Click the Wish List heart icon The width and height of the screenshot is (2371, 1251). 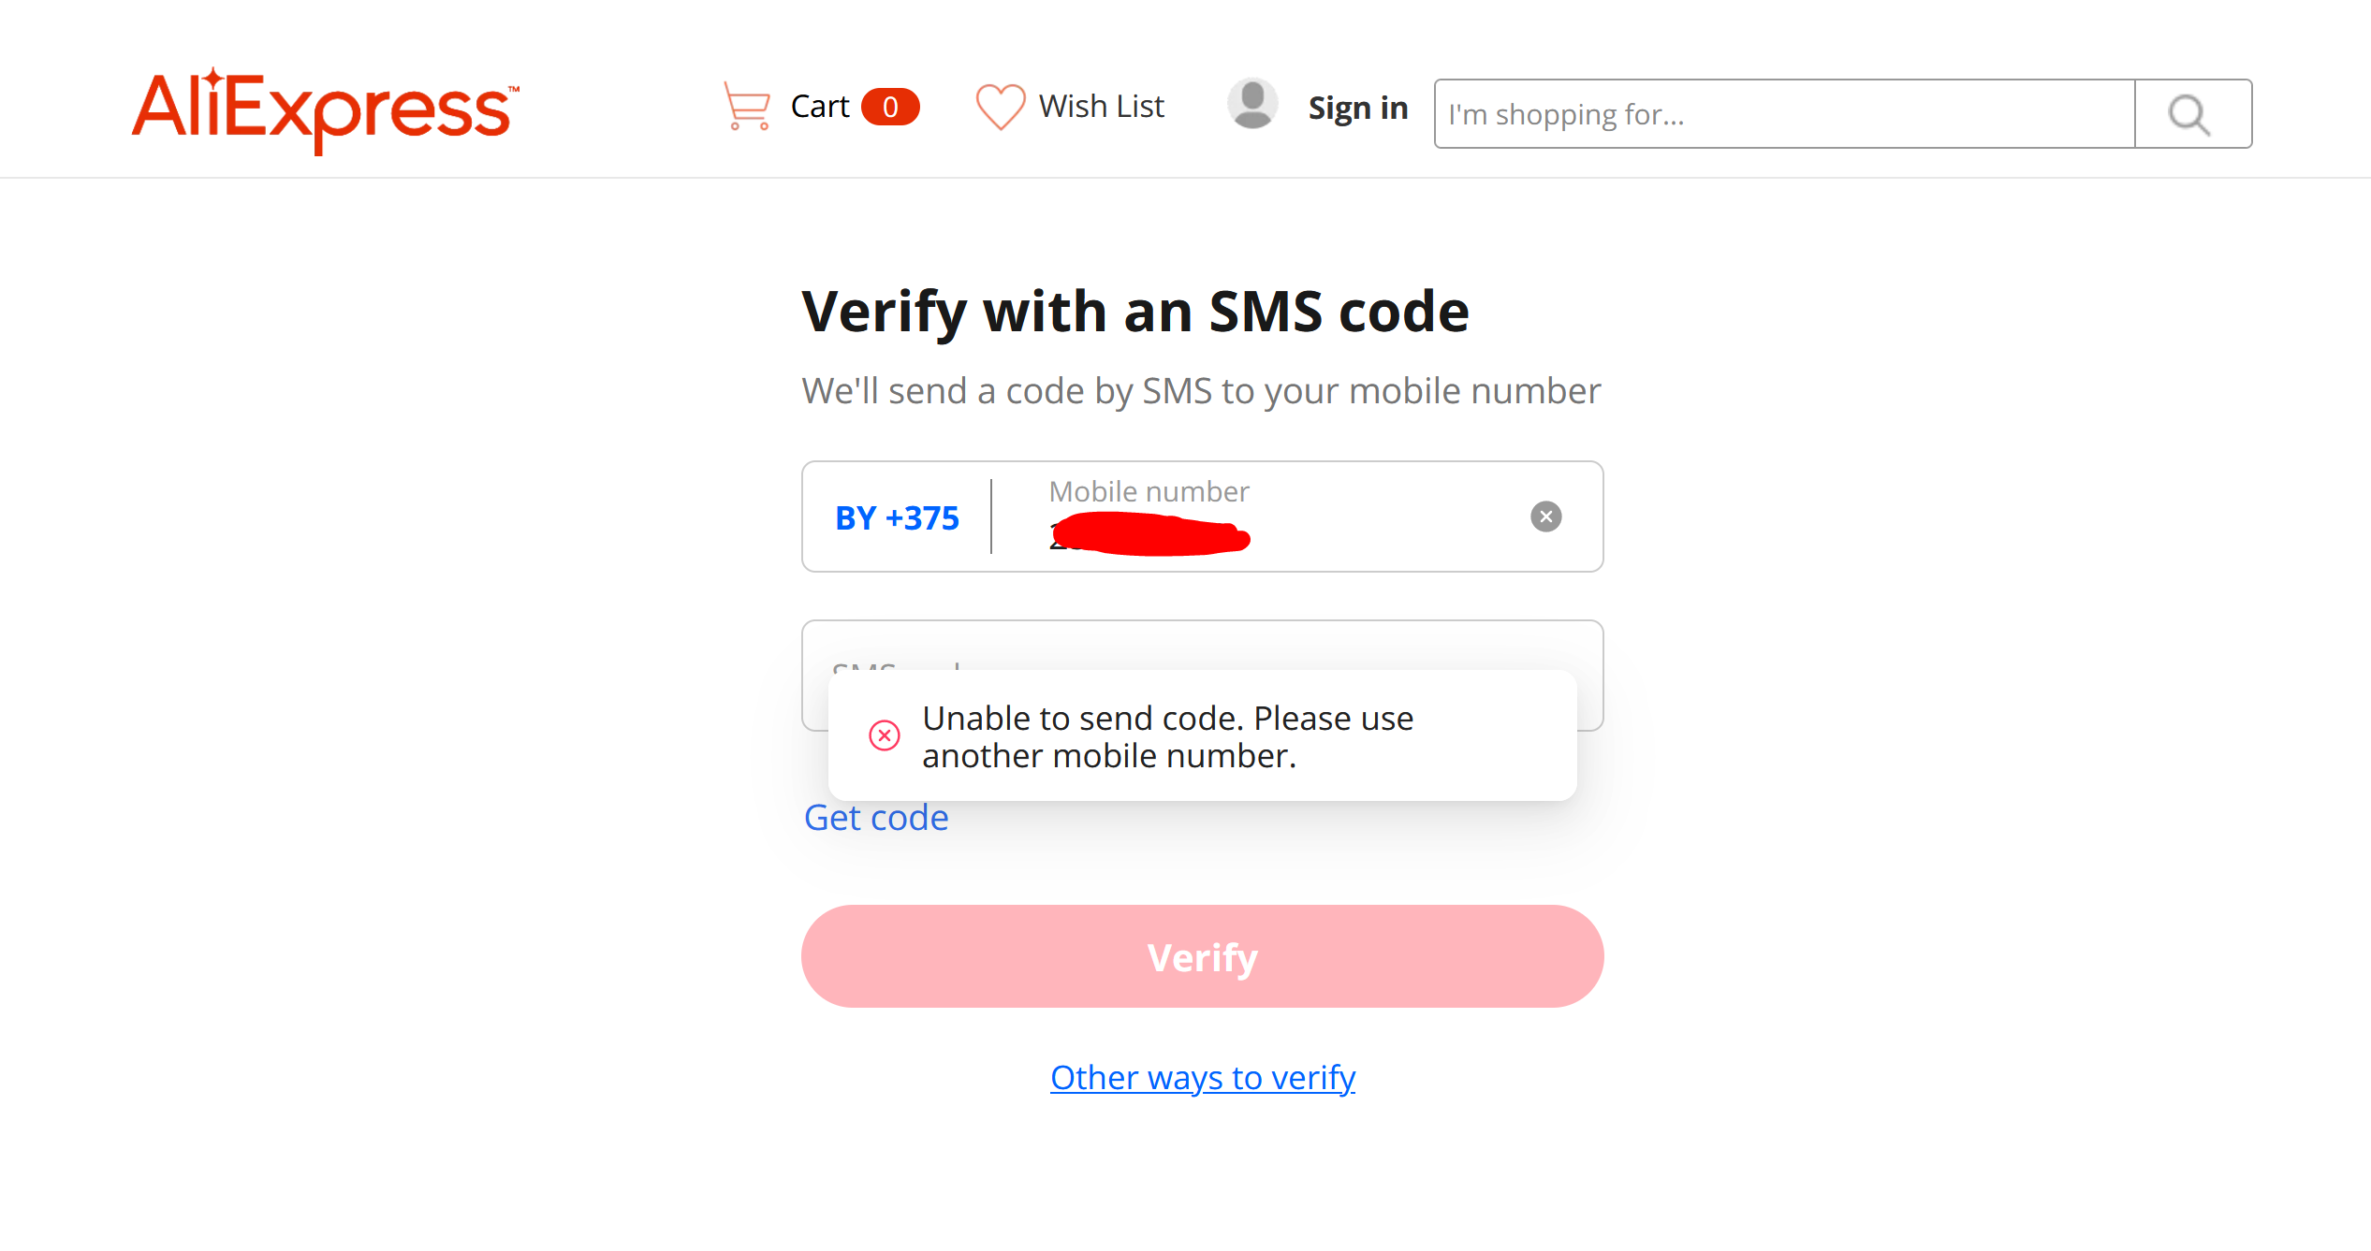(x=1001, y=107)
